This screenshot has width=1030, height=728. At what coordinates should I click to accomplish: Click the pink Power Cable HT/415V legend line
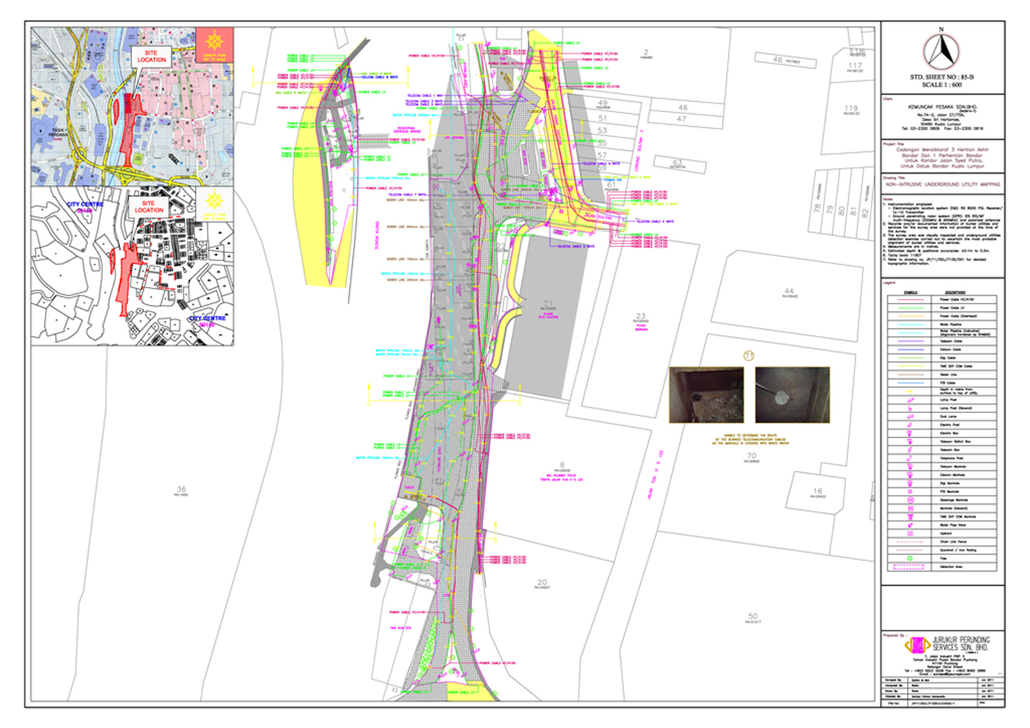[910, 300]
